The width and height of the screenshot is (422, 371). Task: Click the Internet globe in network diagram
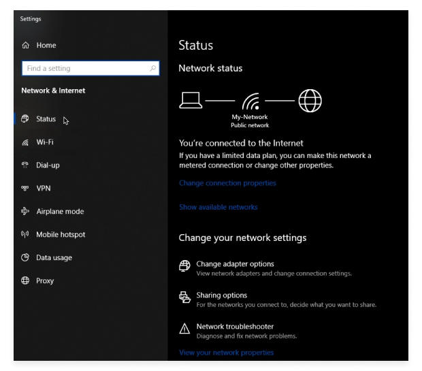tap(310, 101)
